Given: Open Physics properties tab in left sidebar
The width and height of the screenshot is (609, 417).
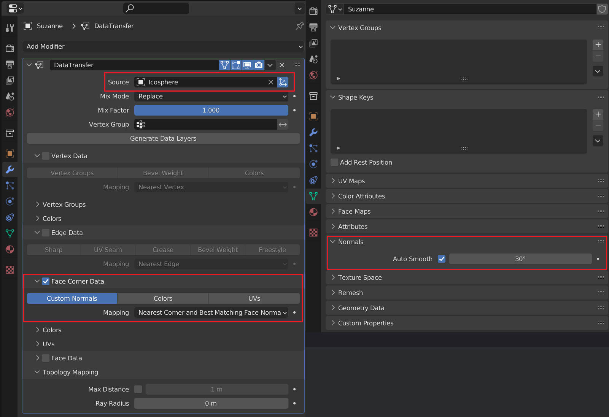Looking at the screenshot, I should 10,201.
